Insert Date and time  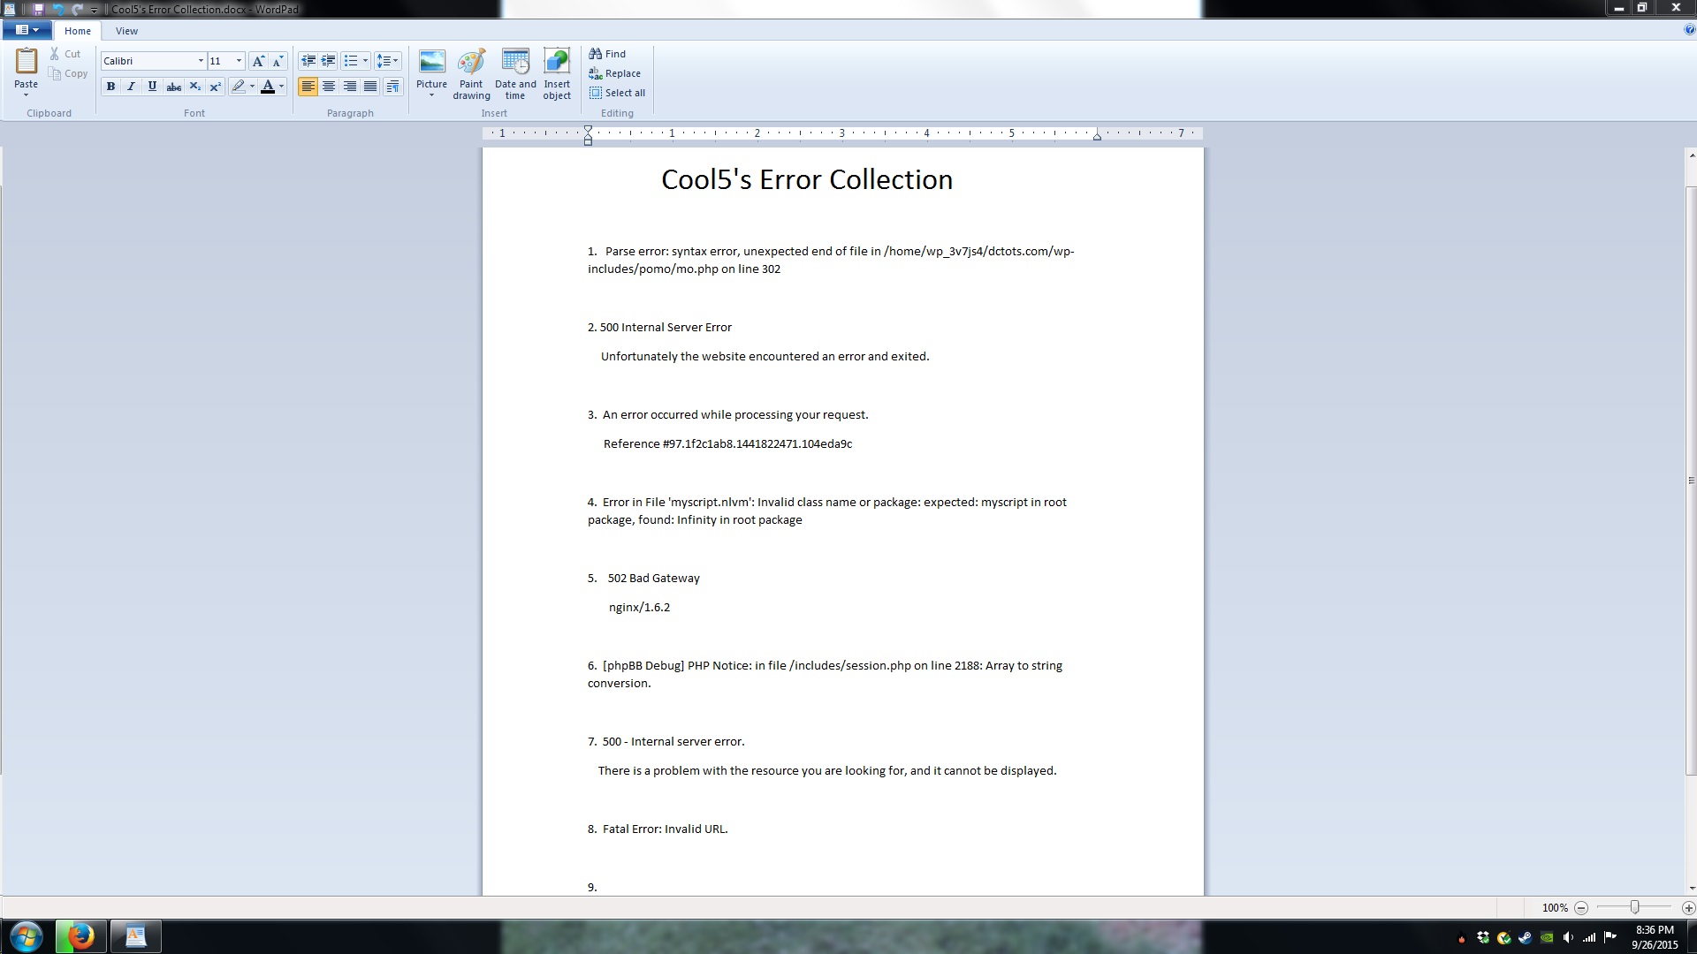tap(515, 73)
